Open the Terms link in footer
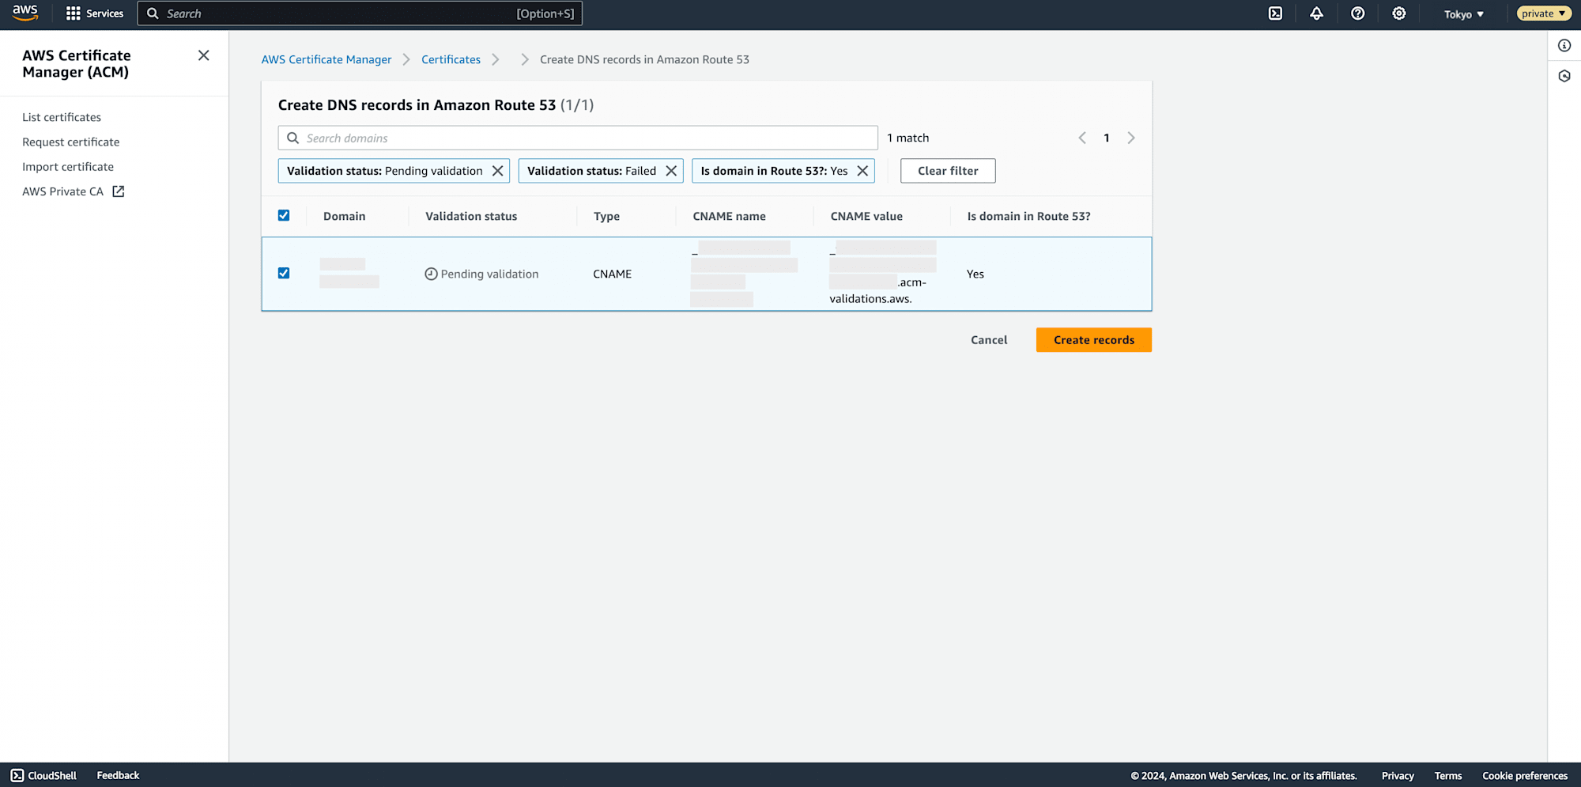Image resolution: width=1581 pixels, height=787 pixels. coord(1448,776)
